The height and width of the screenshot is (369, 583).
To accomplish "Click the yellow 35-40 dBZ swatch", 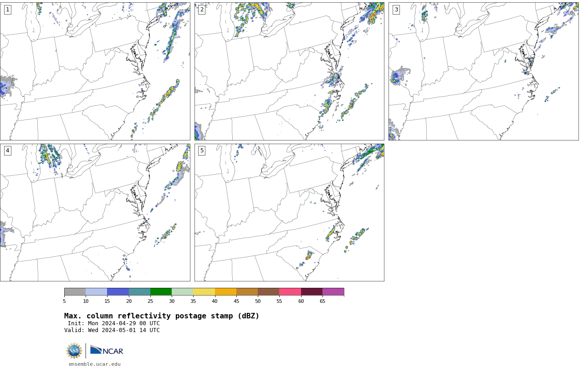I will pos(204,292).
